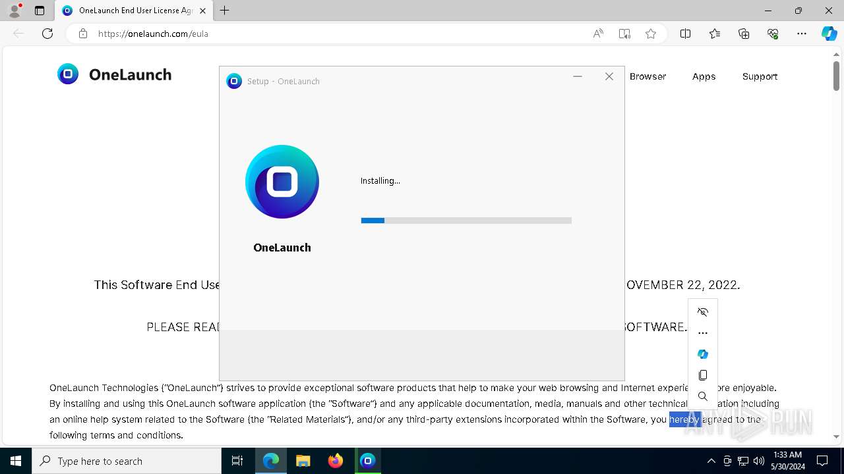Open a new browser tab
Viewport: 844px width, 474px height.
click(x=225, y=11)
